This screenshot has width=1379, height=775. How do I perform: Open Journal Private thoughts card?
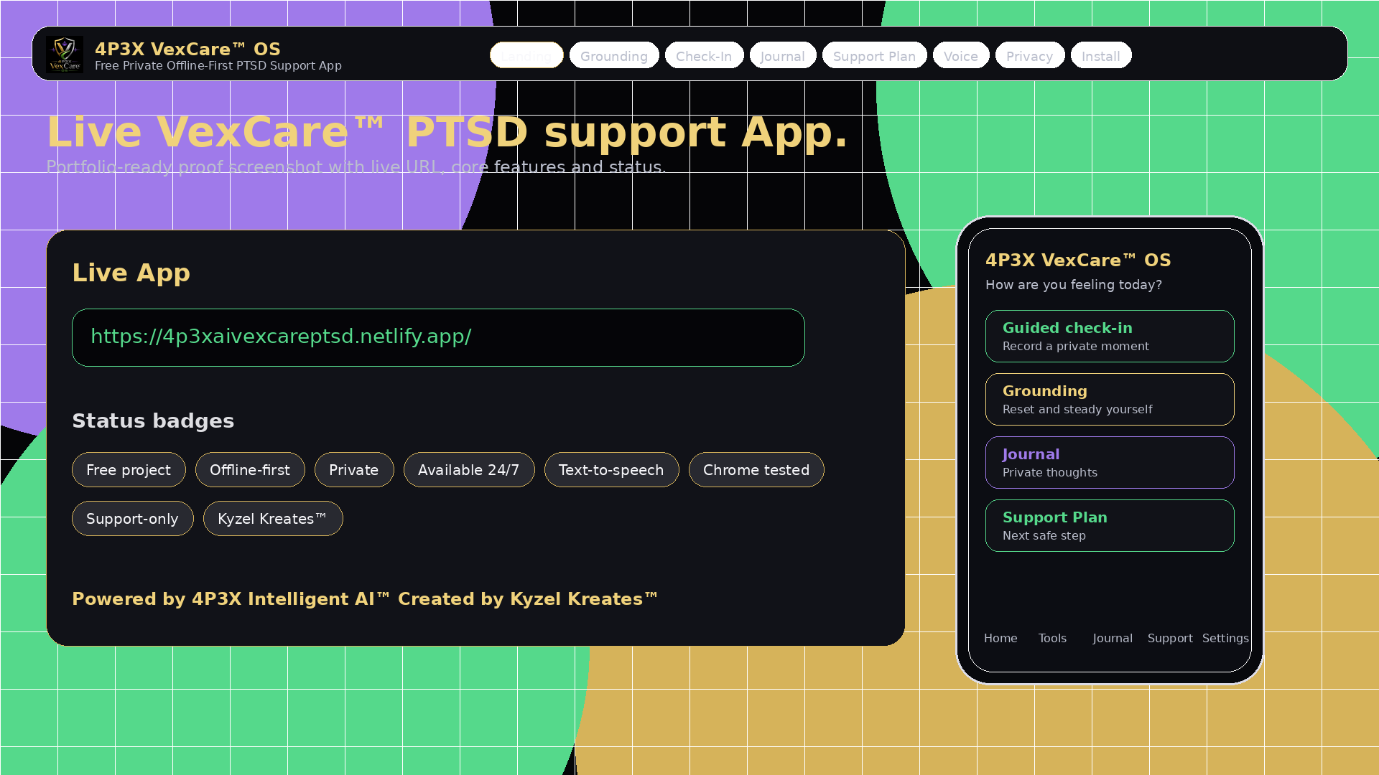1110,462
